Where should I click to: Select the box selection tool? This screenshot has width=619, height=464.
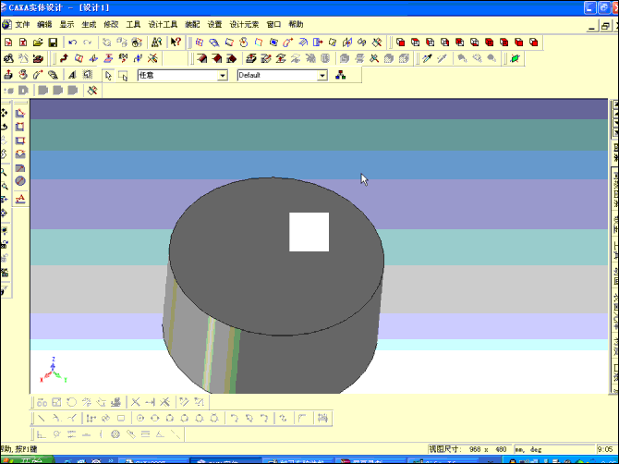point(123,76)
